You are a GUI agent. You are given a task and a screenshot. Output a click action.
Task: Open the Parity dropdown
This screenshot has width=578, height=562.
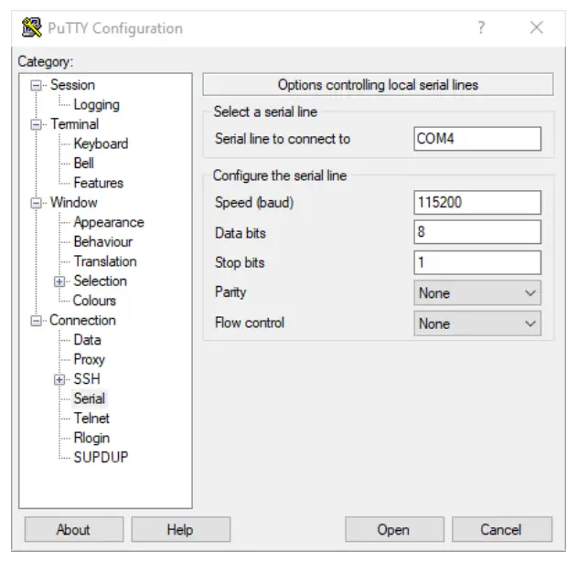(x=477, y=293)
